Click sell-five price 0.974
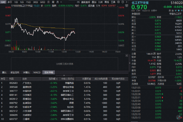 [x=158, y=21]
